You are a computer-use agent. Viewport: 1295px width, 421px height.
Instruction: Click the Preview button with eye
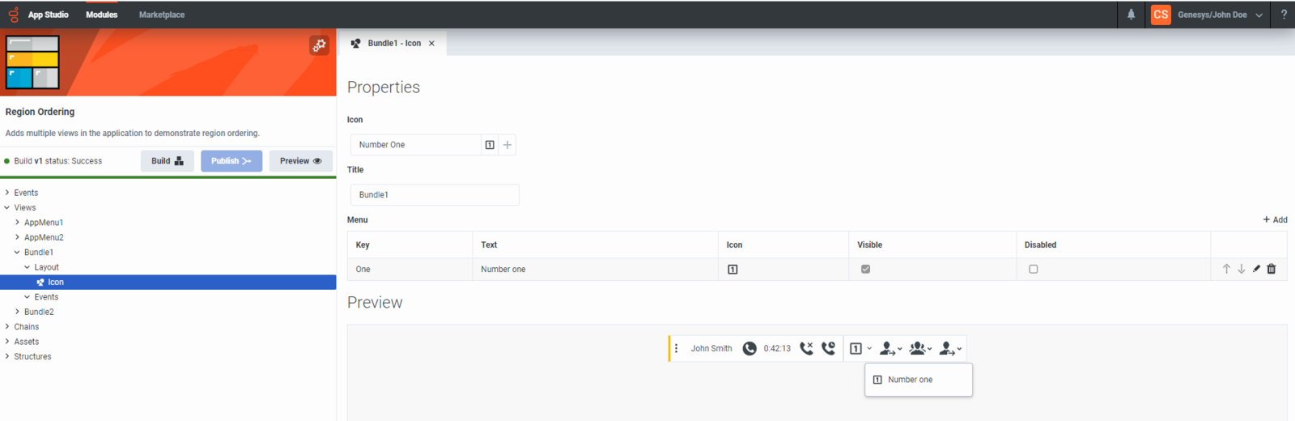coord(300,161)
